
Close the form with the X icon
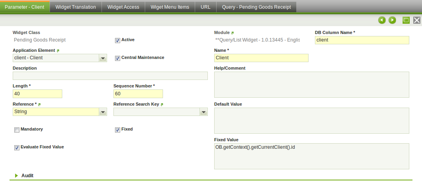(417, 20)
